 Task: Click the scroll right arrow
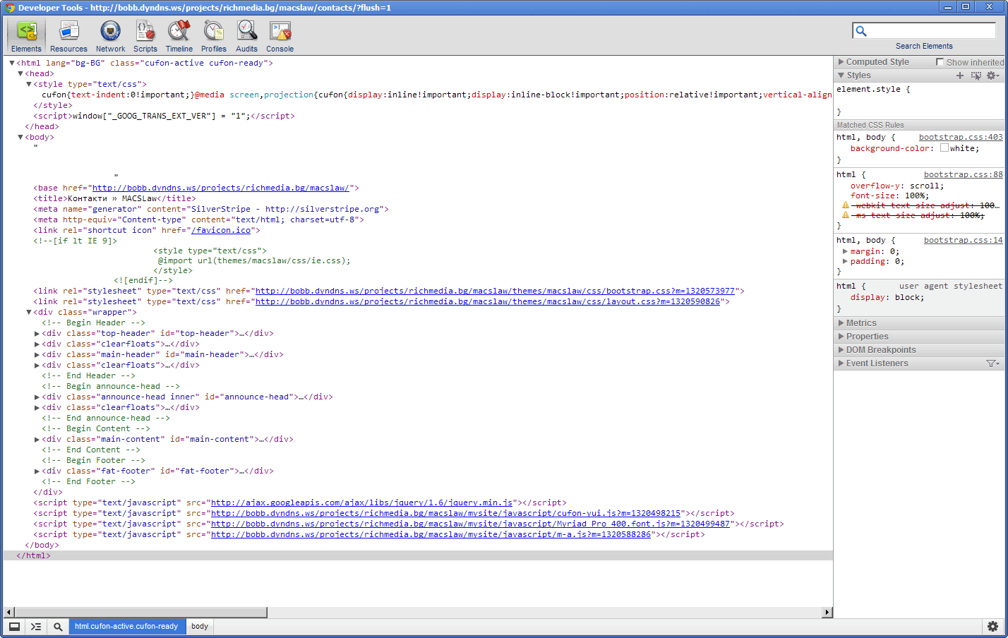[827, 613]
